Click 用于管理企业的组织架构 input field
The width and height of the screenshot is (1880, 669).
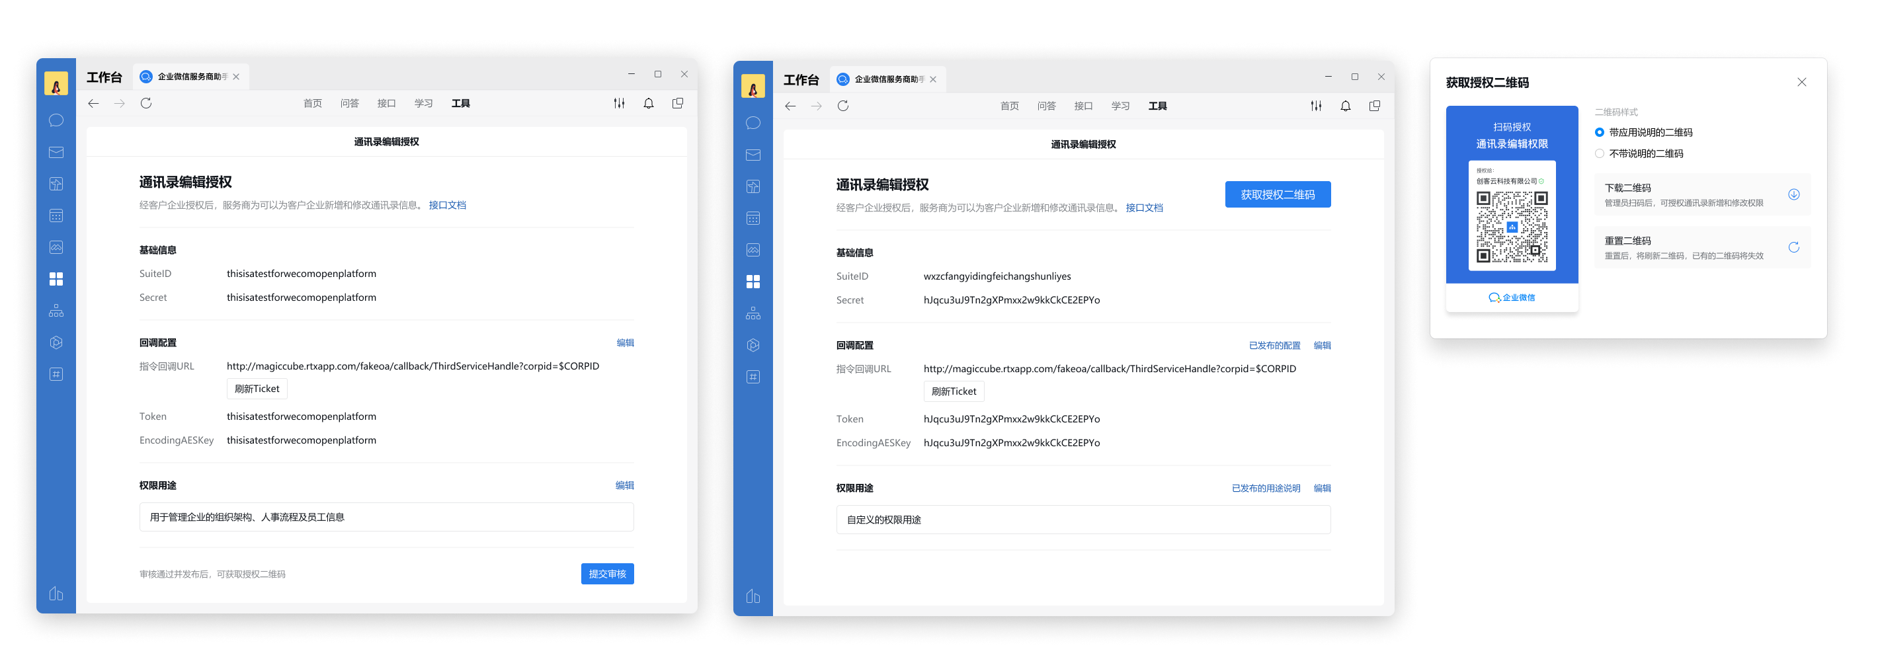(386, 517)
